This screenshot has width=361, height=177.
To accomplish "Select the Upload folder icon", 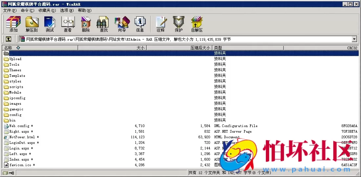I will click(x=6, y=59).
